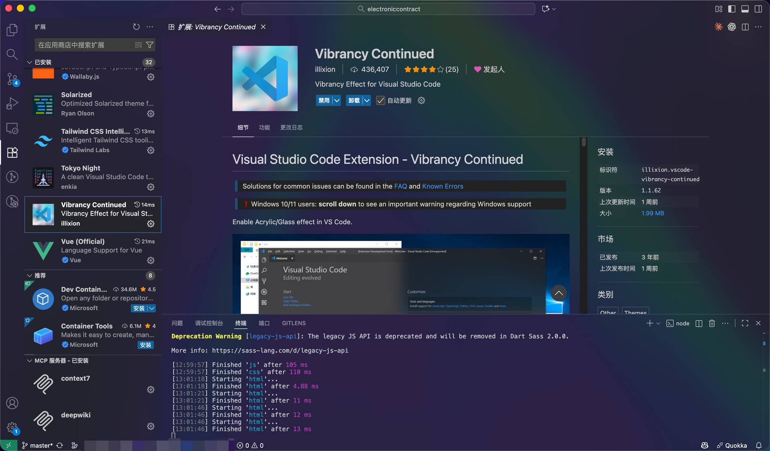Split the editor to the right

pyautogui.click(x=745, y=27)
